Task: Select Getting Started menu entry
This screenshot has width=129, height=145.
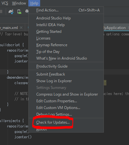Action: coord(66,32)
